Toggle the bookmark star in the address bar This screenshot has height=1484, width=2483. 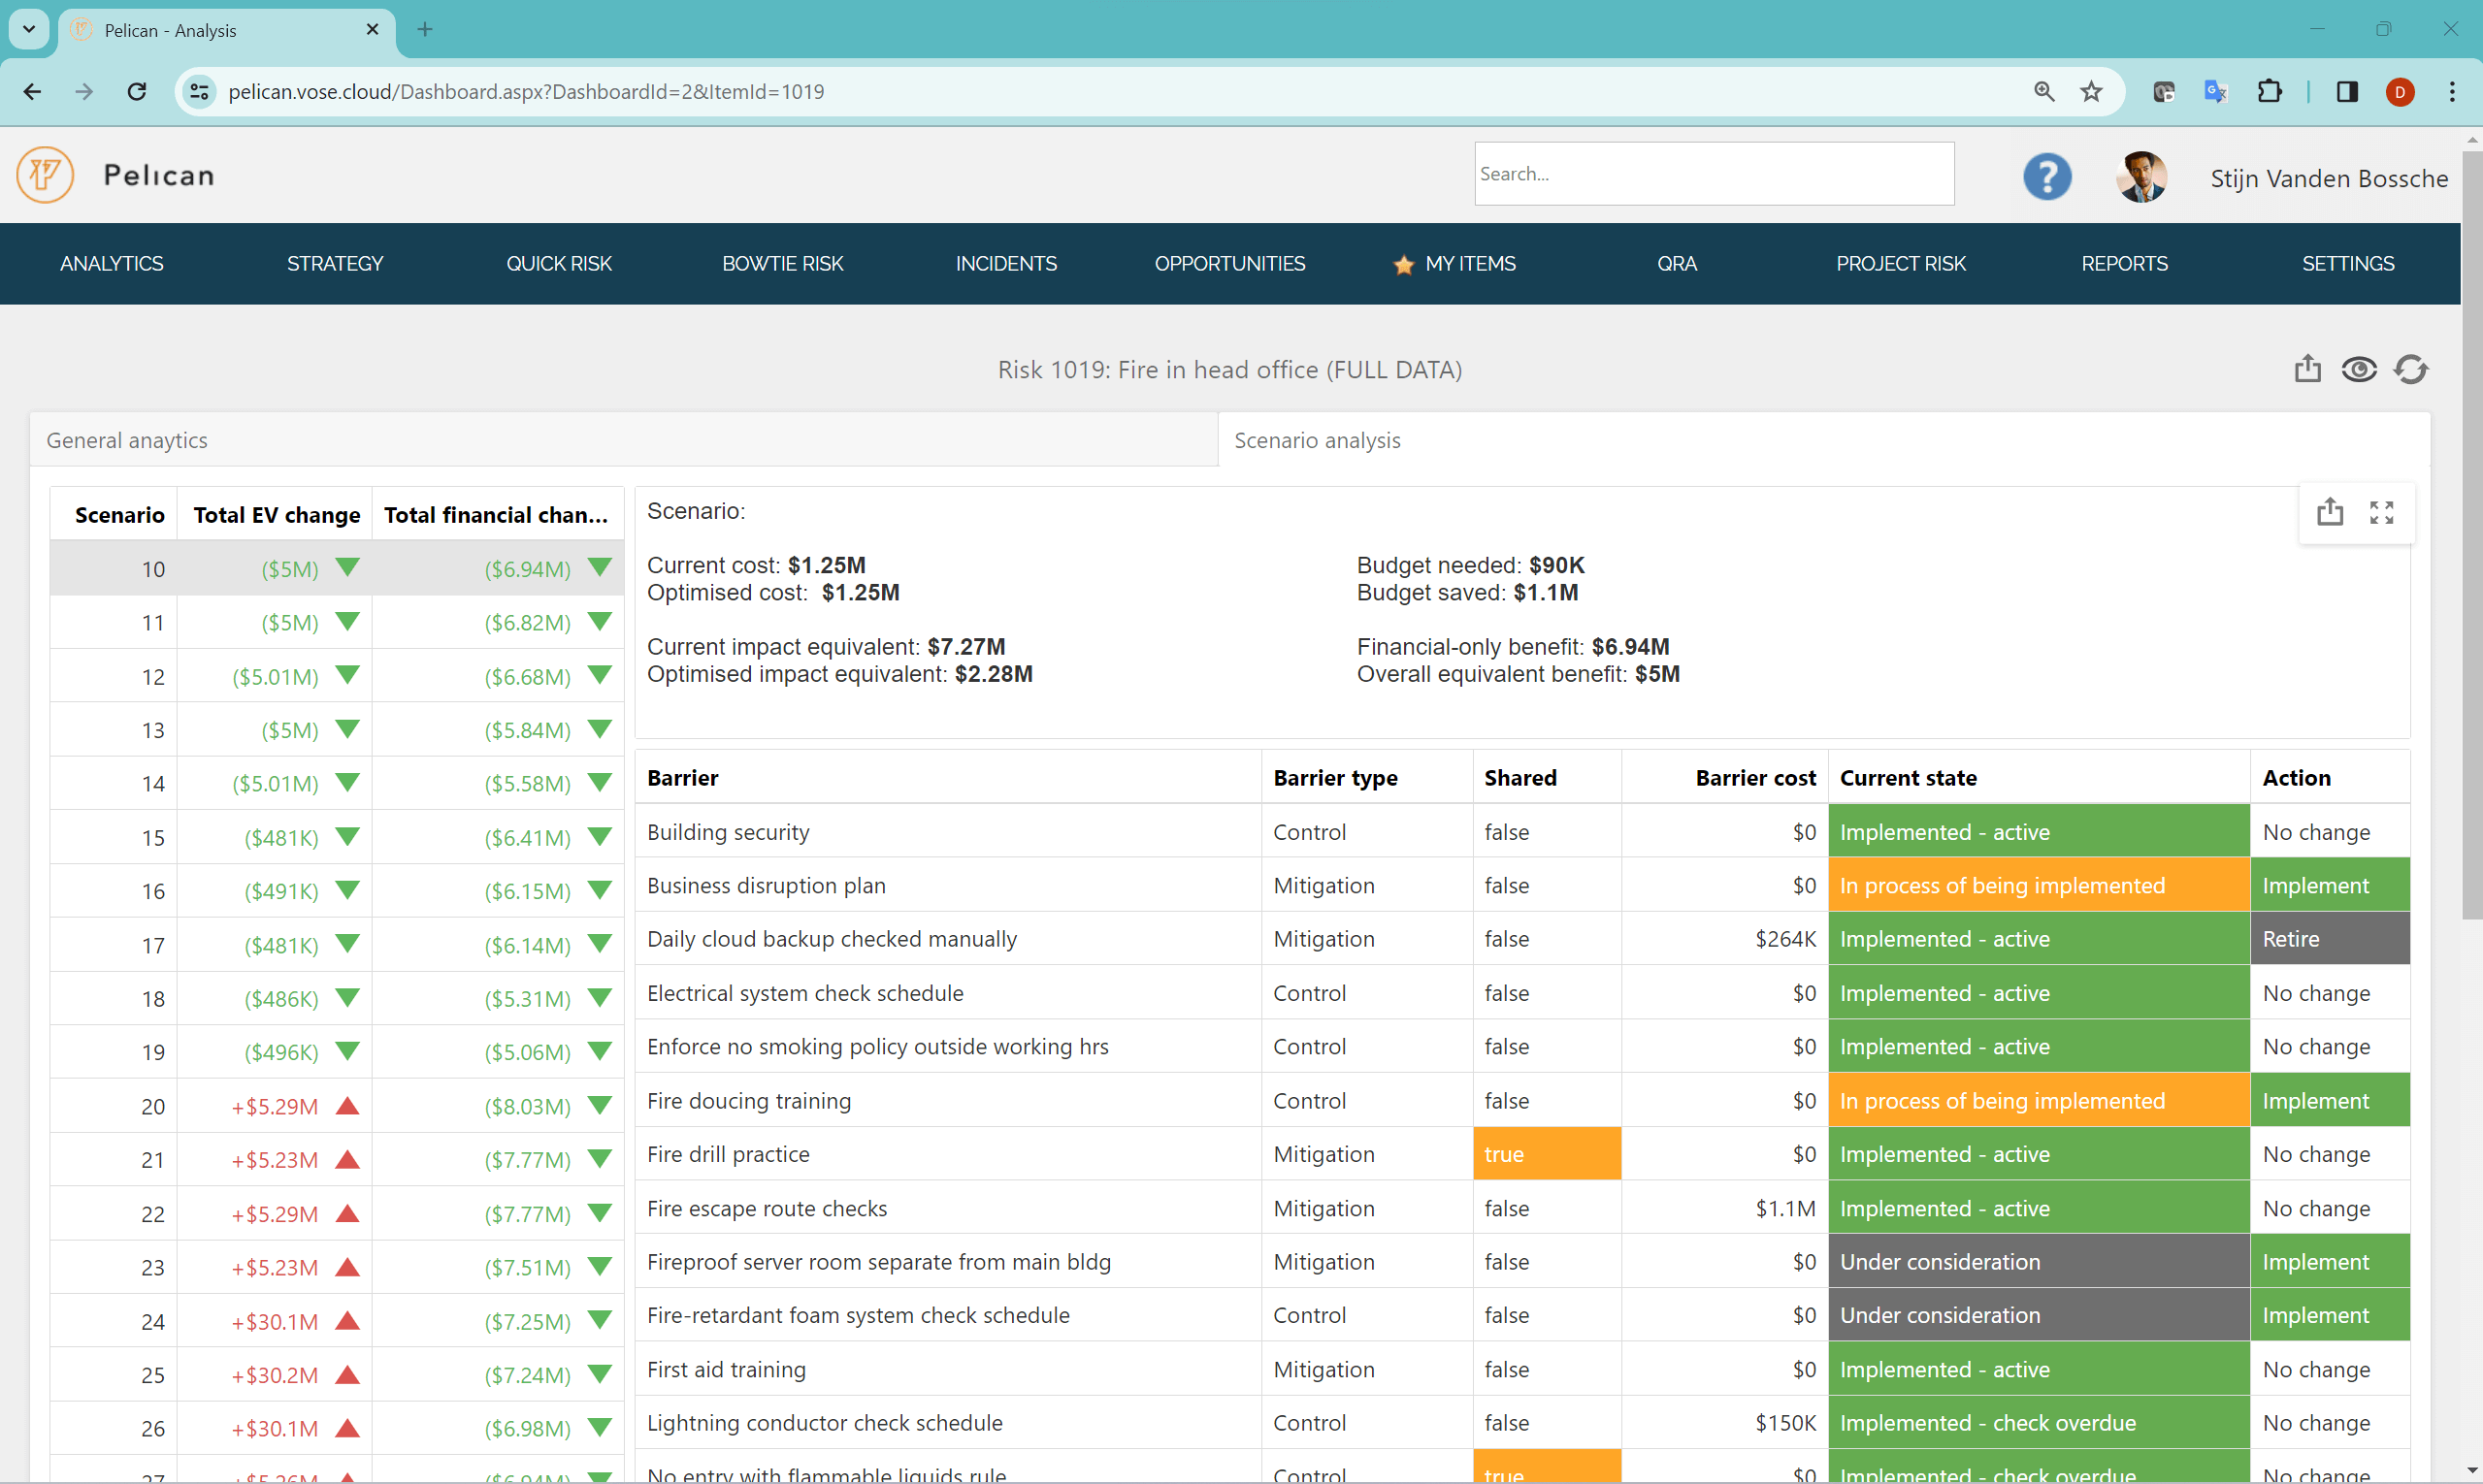click(2092, 91)
